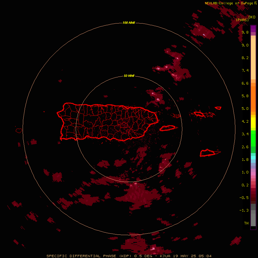Click the 6.6 legend value
The width and height of the screenshot is (258, 258).
[245, 83]
